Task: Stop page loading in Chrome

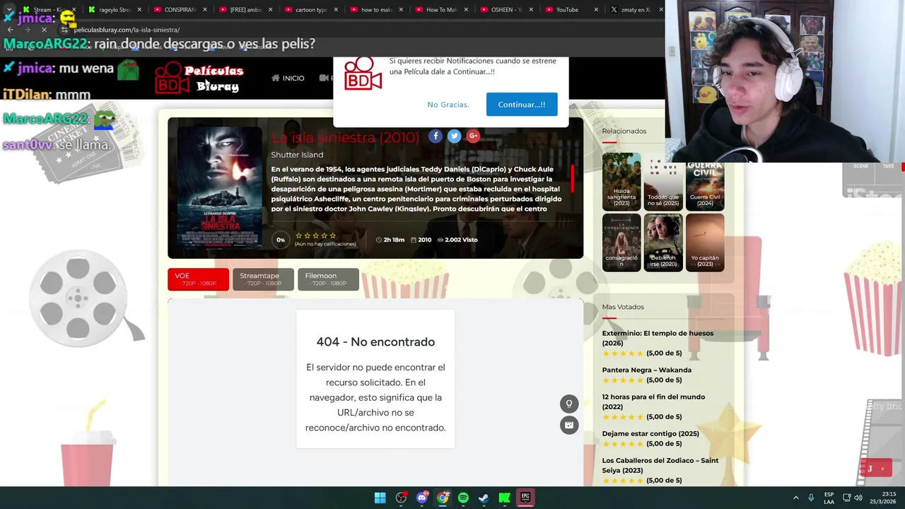Action: (44, 30)
